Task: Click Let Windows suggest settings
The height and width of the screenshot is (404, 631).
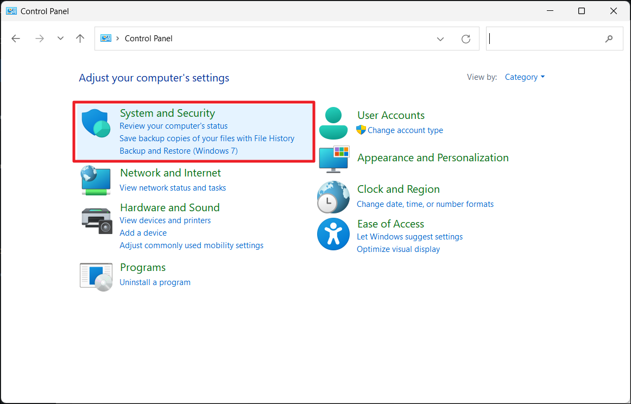Action: point(409,237)
